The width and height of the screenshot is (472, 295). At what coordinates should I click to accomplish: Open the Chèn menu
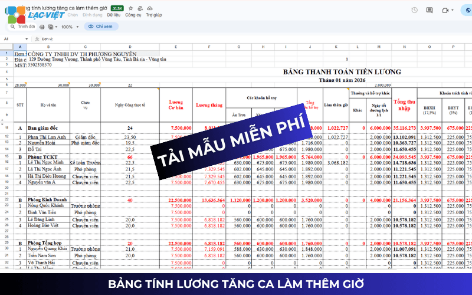pyautogui.click(x=73, y=15)
